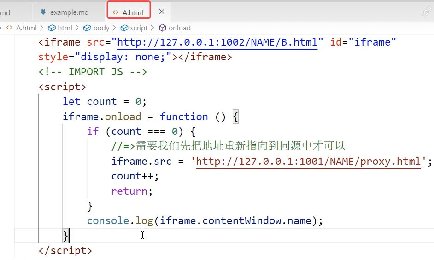
Task: Click the html breadcrumb item
Action: click(x=65, y=28)
